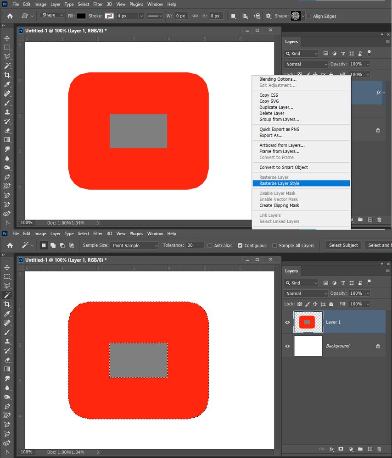Select Clone Stamp tool in Shape options window toolbar
Viewport: 392px width, 458px height.
(x=7, y=112)
